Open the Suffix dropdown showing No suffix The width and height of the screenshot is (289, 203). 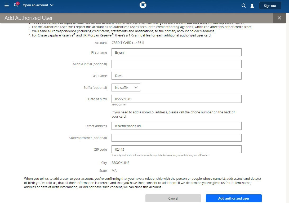pyautogui.click(x=126, y=87)
